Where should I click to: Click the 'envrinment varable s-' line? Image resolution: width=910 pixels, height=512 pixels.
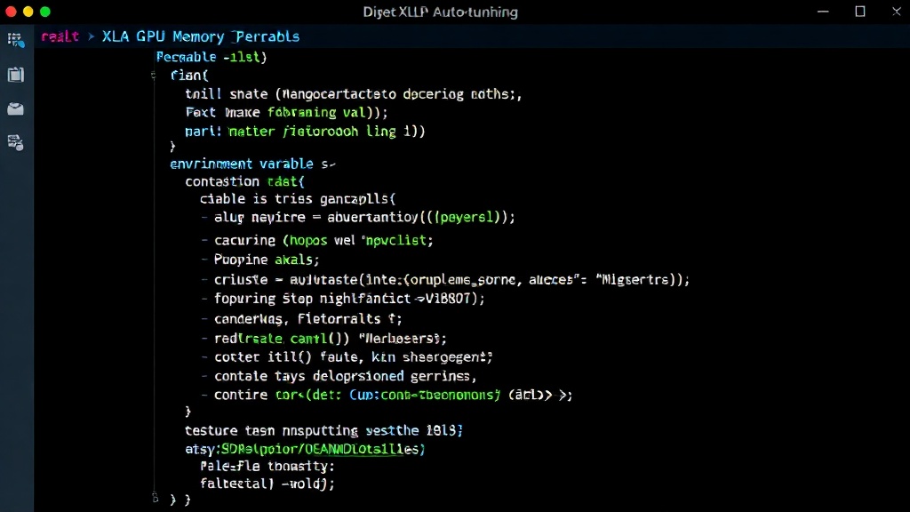252,164
